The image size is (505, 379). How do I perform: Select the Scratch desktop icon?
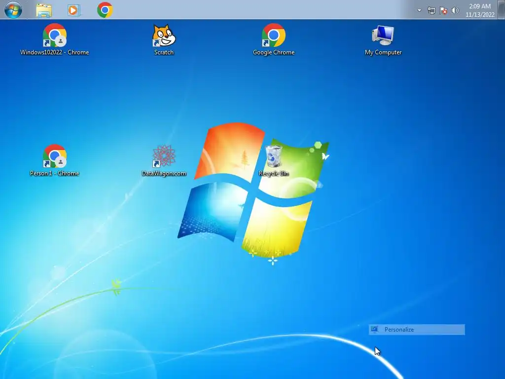point(164,39)
